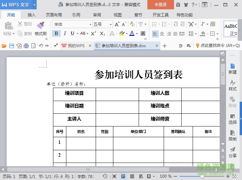Click the zoom slider handle in status bar
Image resolution: width=242 pixels, height=180 pixels.
point(202,176)
